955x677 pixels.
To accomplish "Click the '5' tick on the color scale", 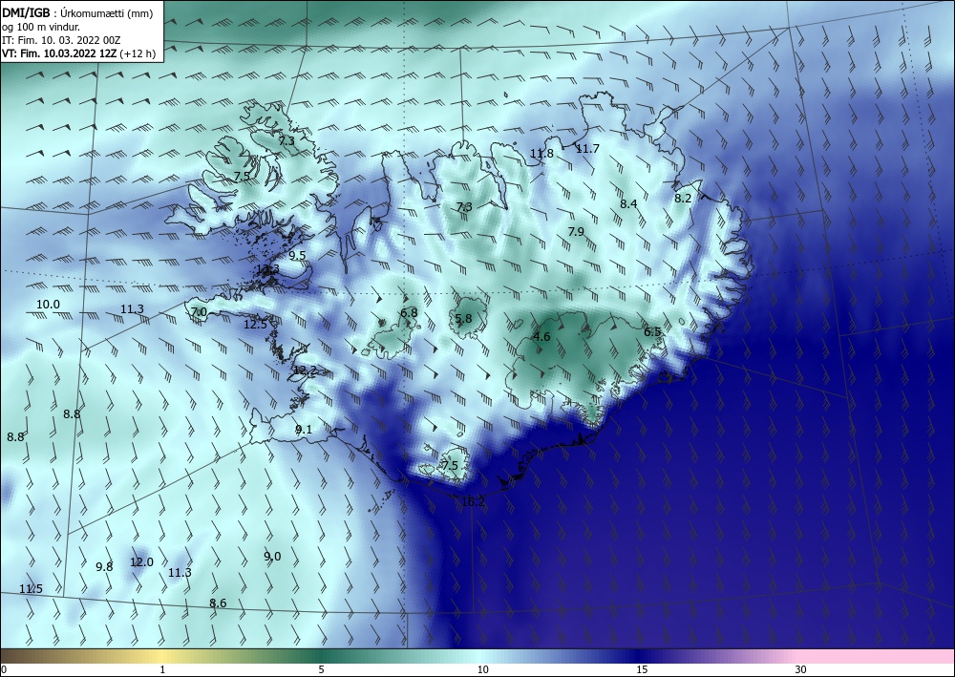I will pyautogui.click(x=322, y=669).
